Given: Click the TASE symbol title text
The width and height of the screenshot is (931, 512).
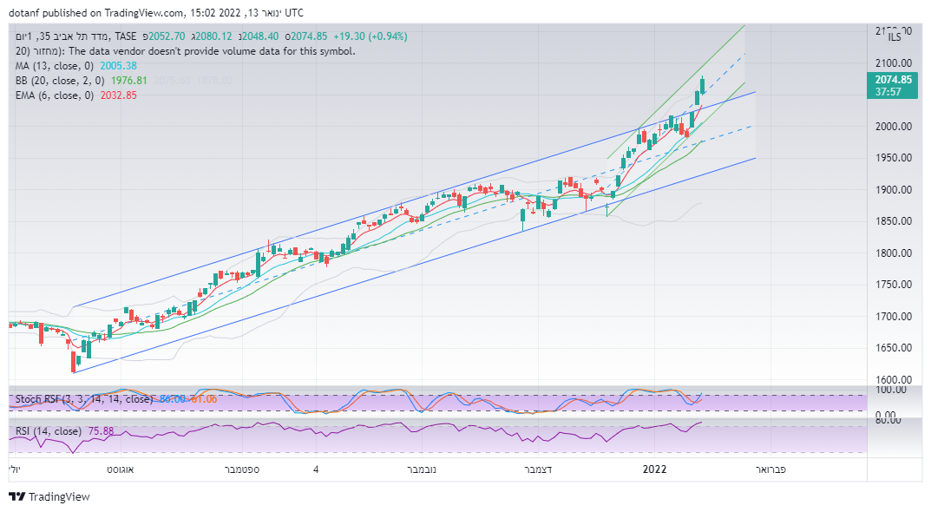Looking at the screenshot, I should 76,36.
